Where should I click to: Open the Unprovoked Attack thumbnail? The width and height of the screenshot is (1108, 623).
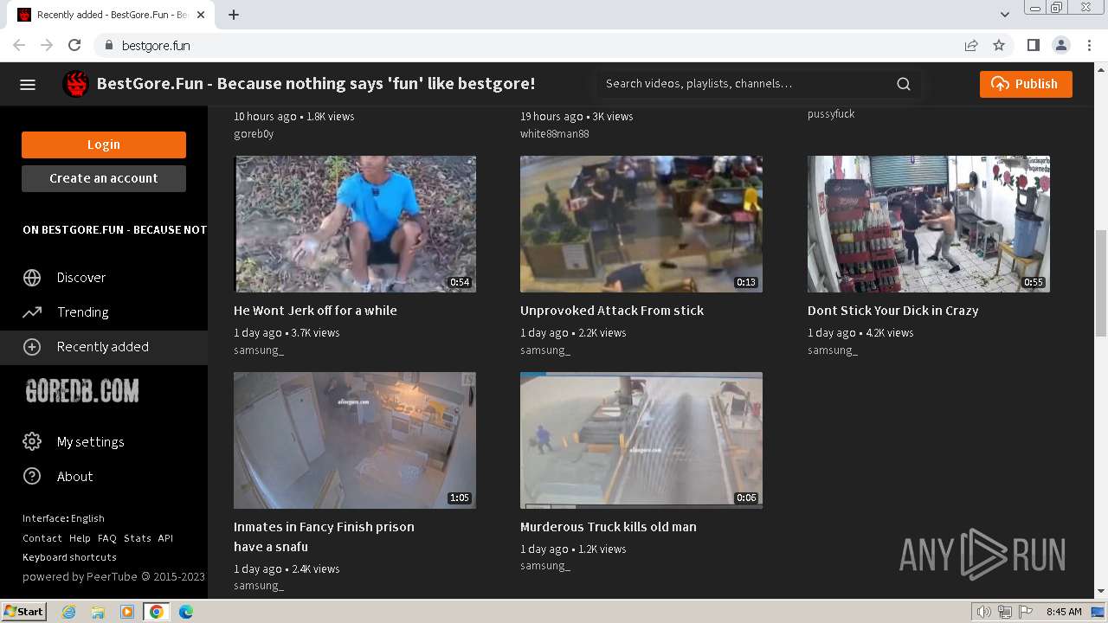pyautogui.click(x=641, y=224)
